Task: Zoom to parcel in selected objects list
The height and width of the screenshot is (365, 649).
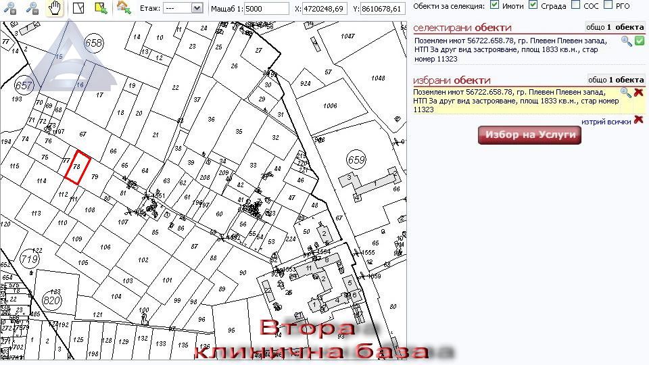Action: coord(626,41)
